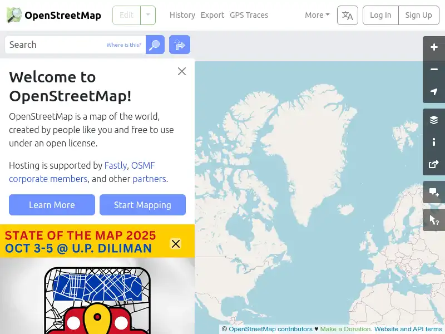Click the Show My Location arrow icon

433,91
